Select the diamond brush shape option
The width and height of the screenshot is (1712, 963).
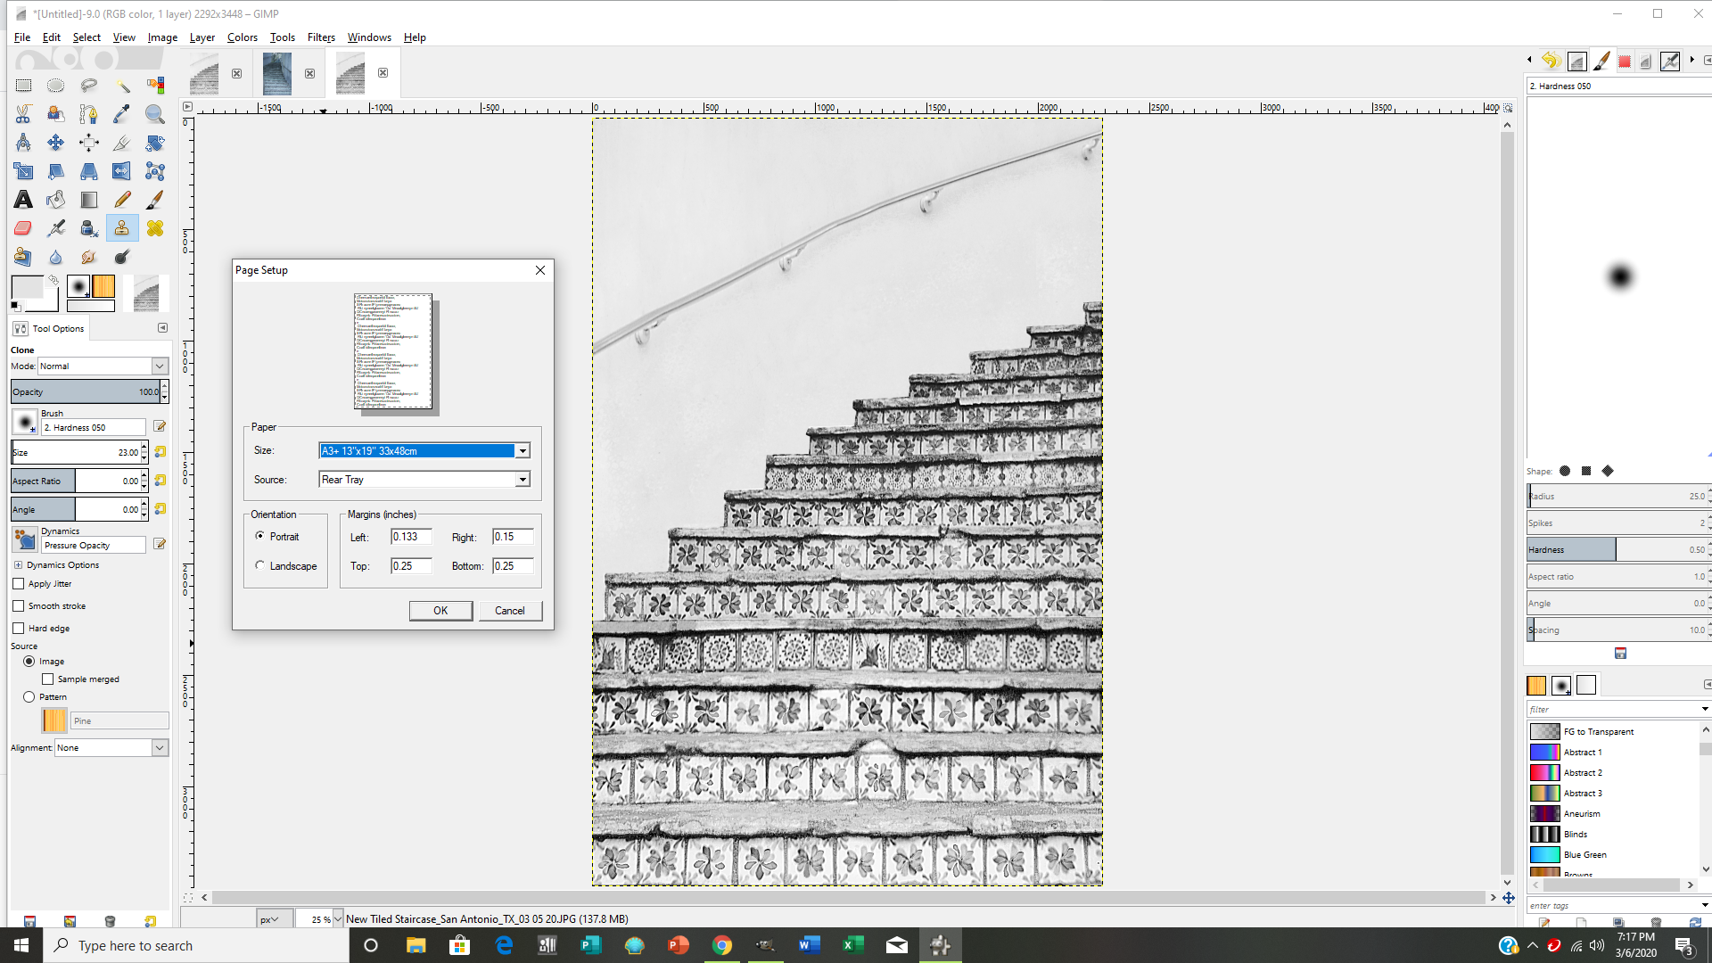point(1608,471)
